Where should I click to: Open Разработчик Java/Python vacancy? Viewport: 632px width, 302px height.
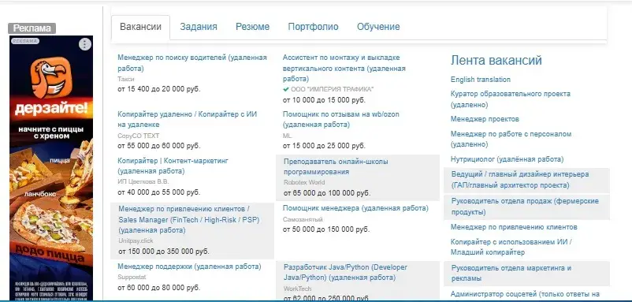coord(345,273)
